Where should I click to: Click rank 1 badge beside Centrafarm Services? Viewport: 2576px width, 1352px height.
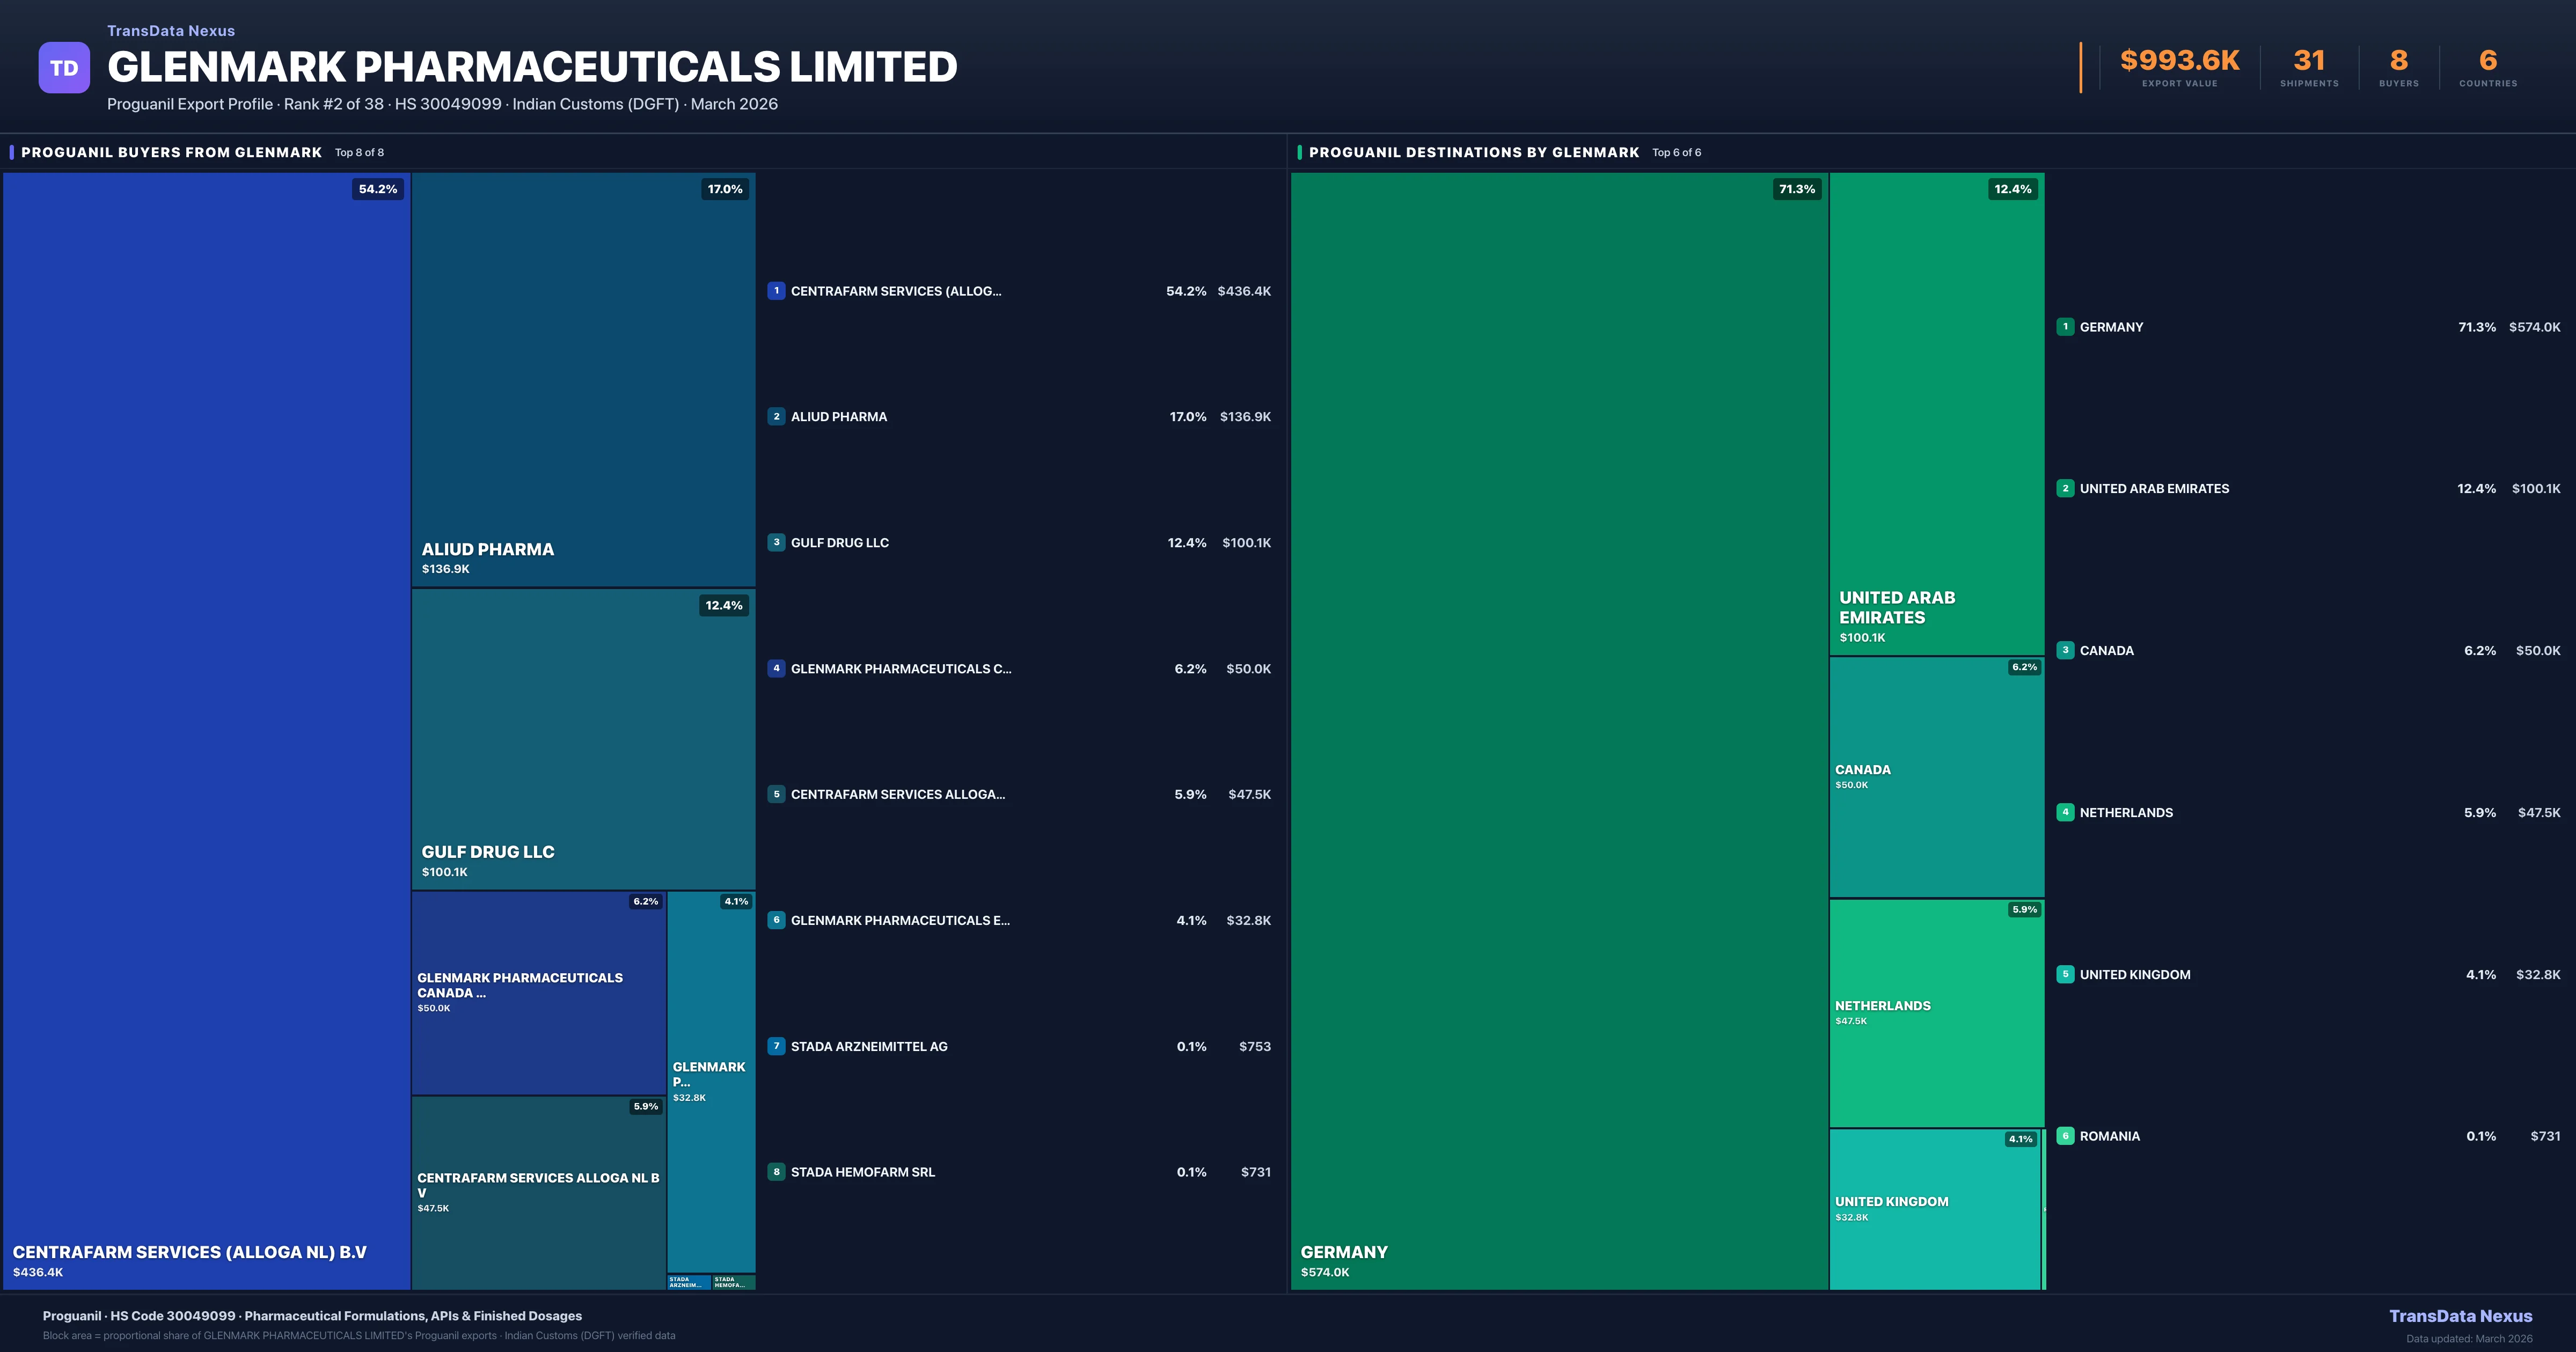[x=776, y=291]
